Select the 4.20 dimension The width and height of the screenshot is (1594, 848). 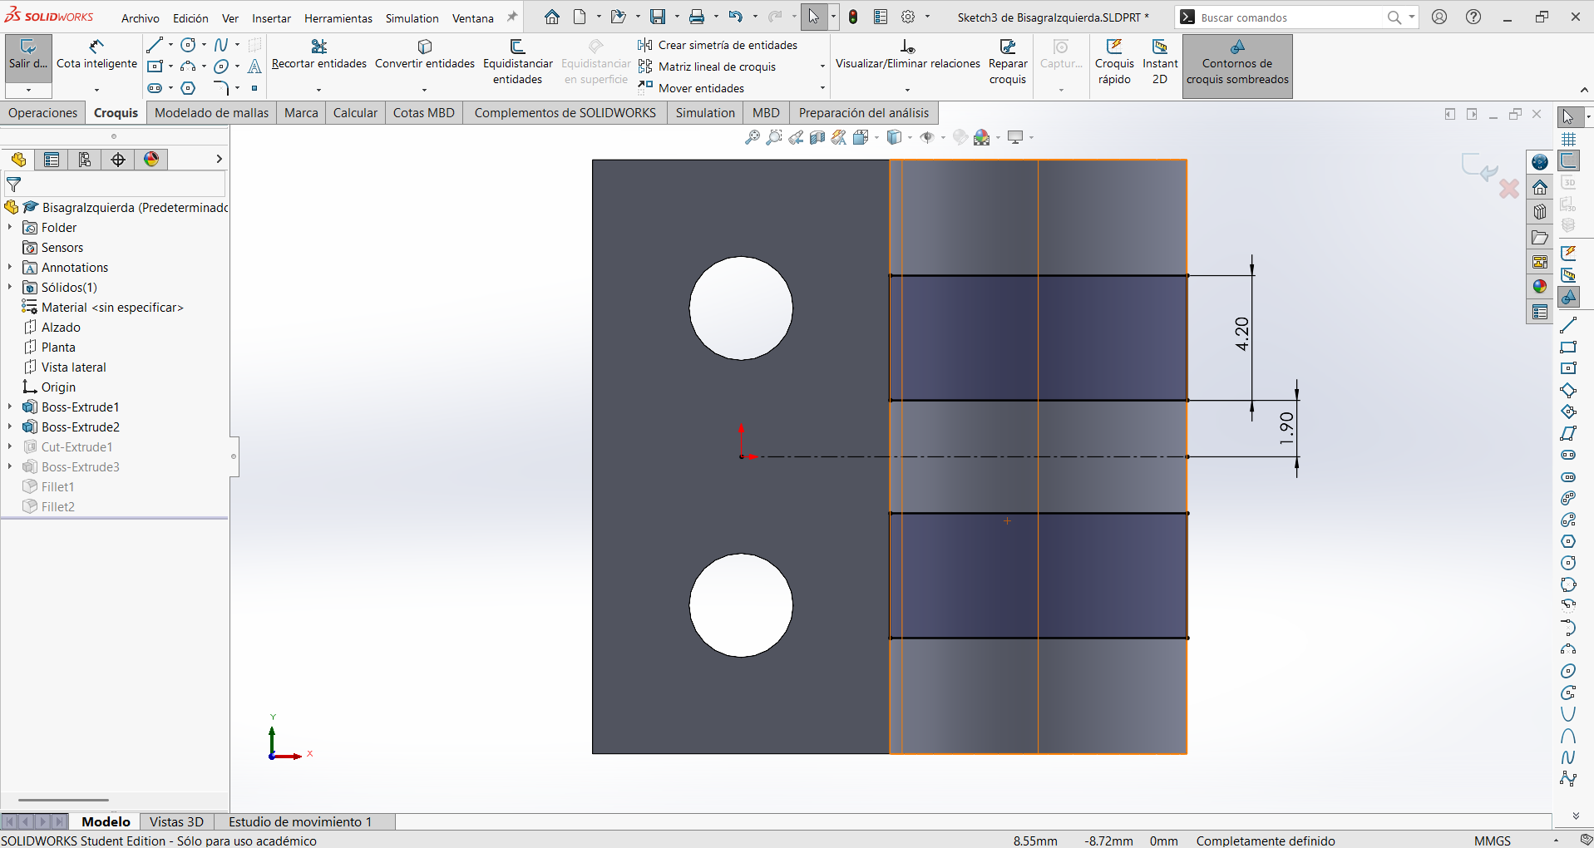[x=1241, y=333]
